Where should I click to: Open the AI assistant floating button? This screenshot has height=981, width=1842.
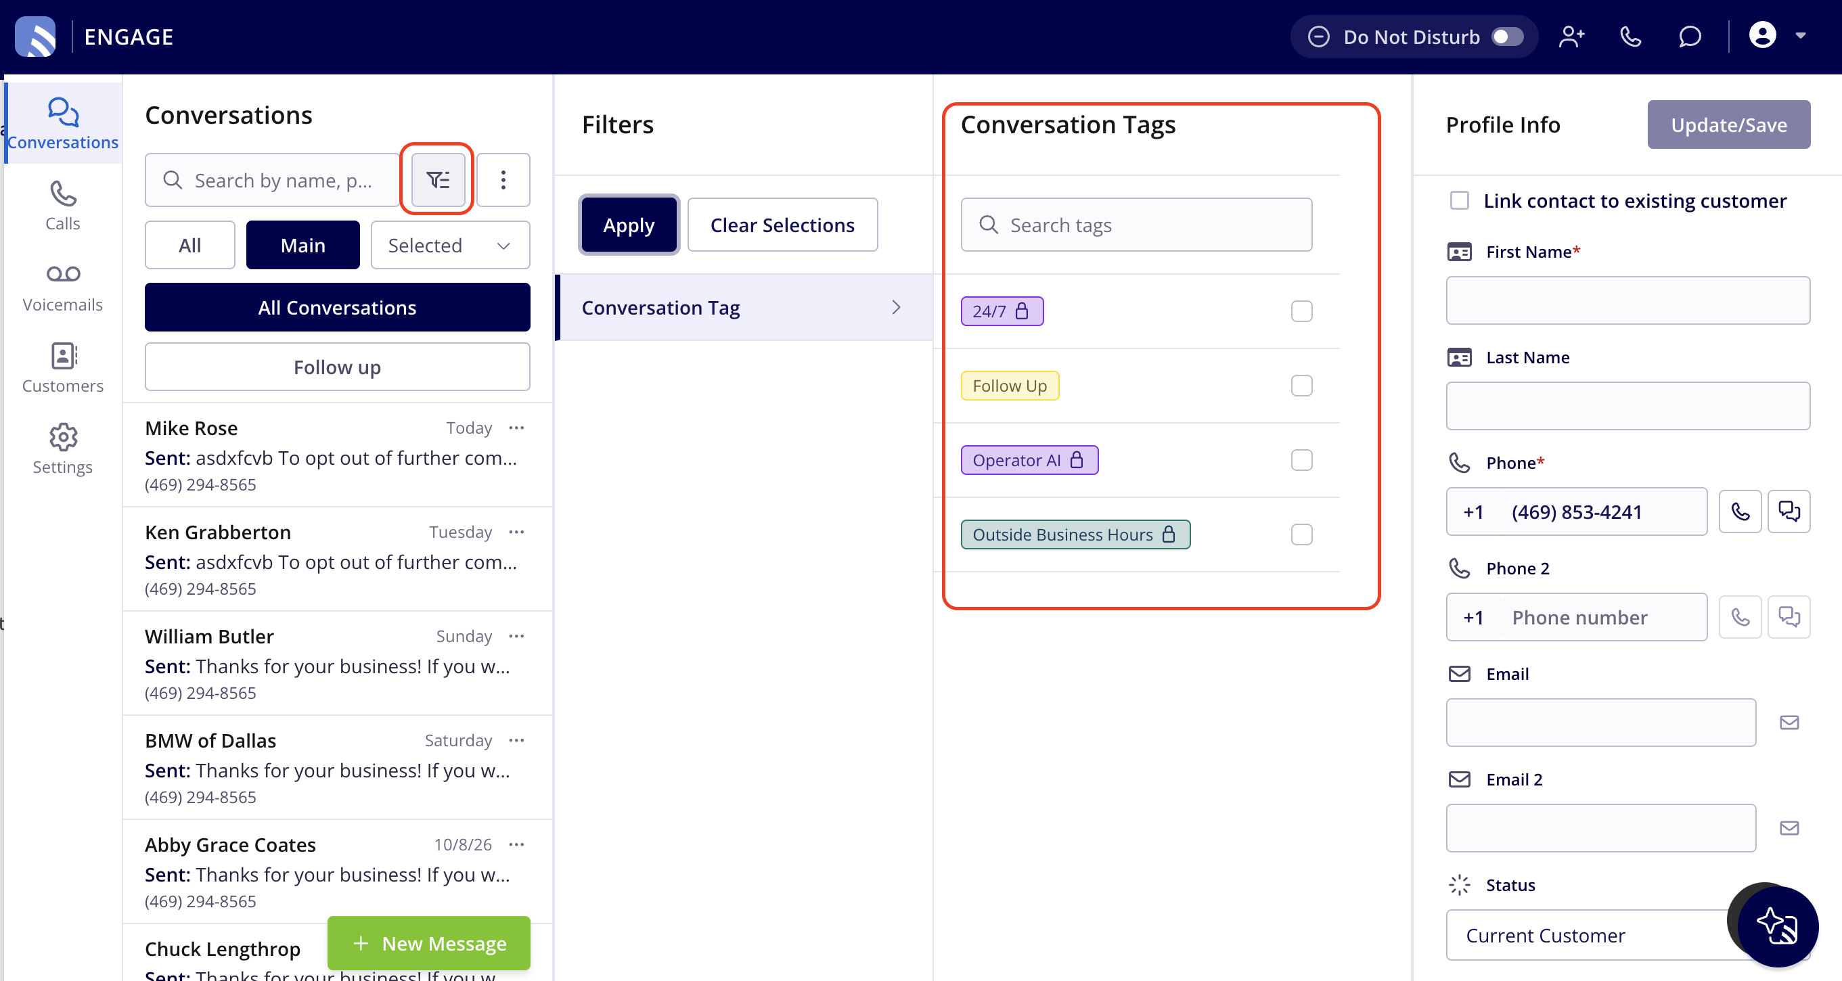click(1777, 927)
